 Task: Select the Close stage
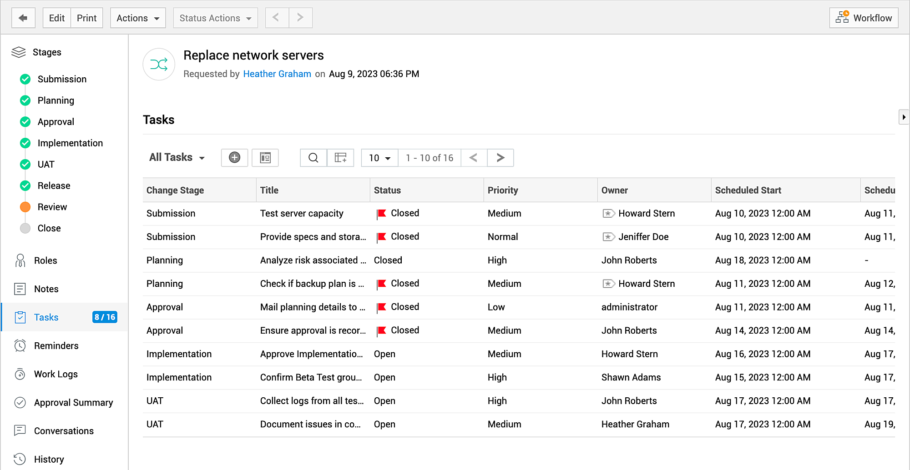[49, 228]
